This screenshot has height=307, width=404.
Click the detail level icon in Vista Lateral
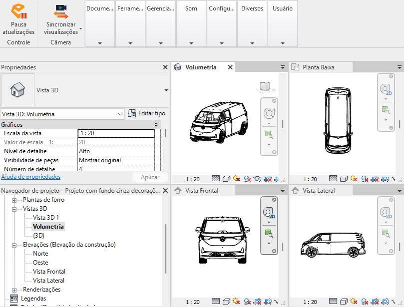point(333,303)
